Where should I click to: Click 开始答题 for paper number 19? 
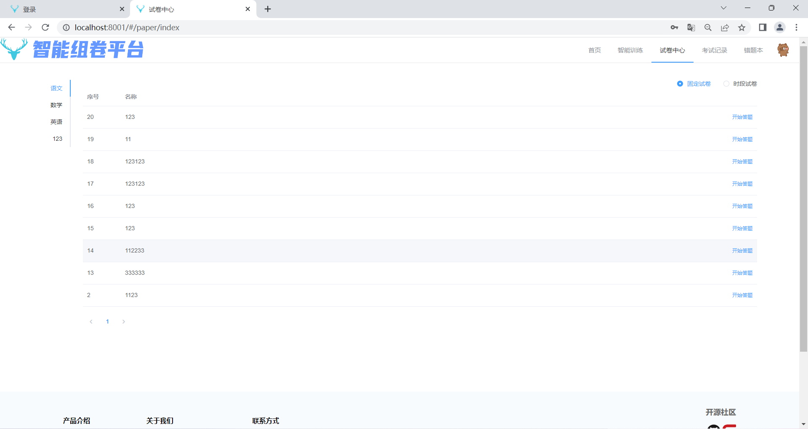[742, 139]
